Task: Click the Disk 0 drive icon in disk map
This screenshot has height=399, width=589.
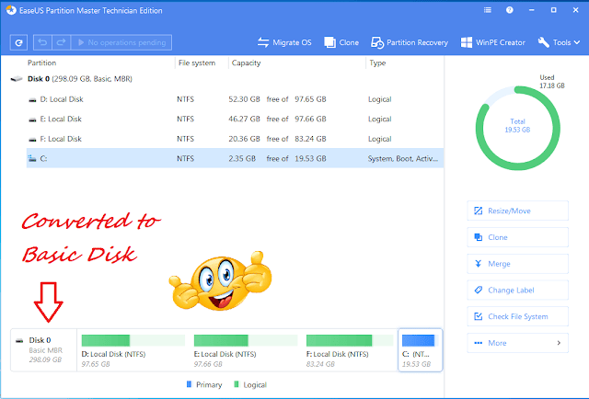Action: pyautogui.click(x=19, y=341)
